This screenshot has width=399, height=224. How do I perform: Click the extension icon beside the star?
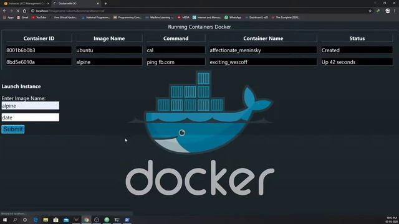[x=378, y=11]
